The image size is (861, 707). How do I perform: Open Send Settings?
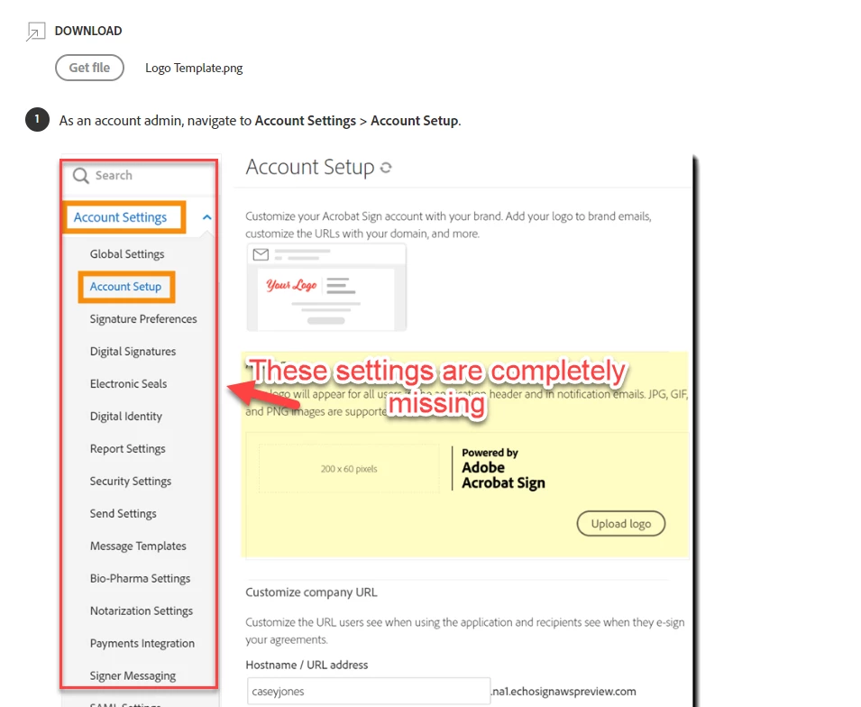click(123, 514)
